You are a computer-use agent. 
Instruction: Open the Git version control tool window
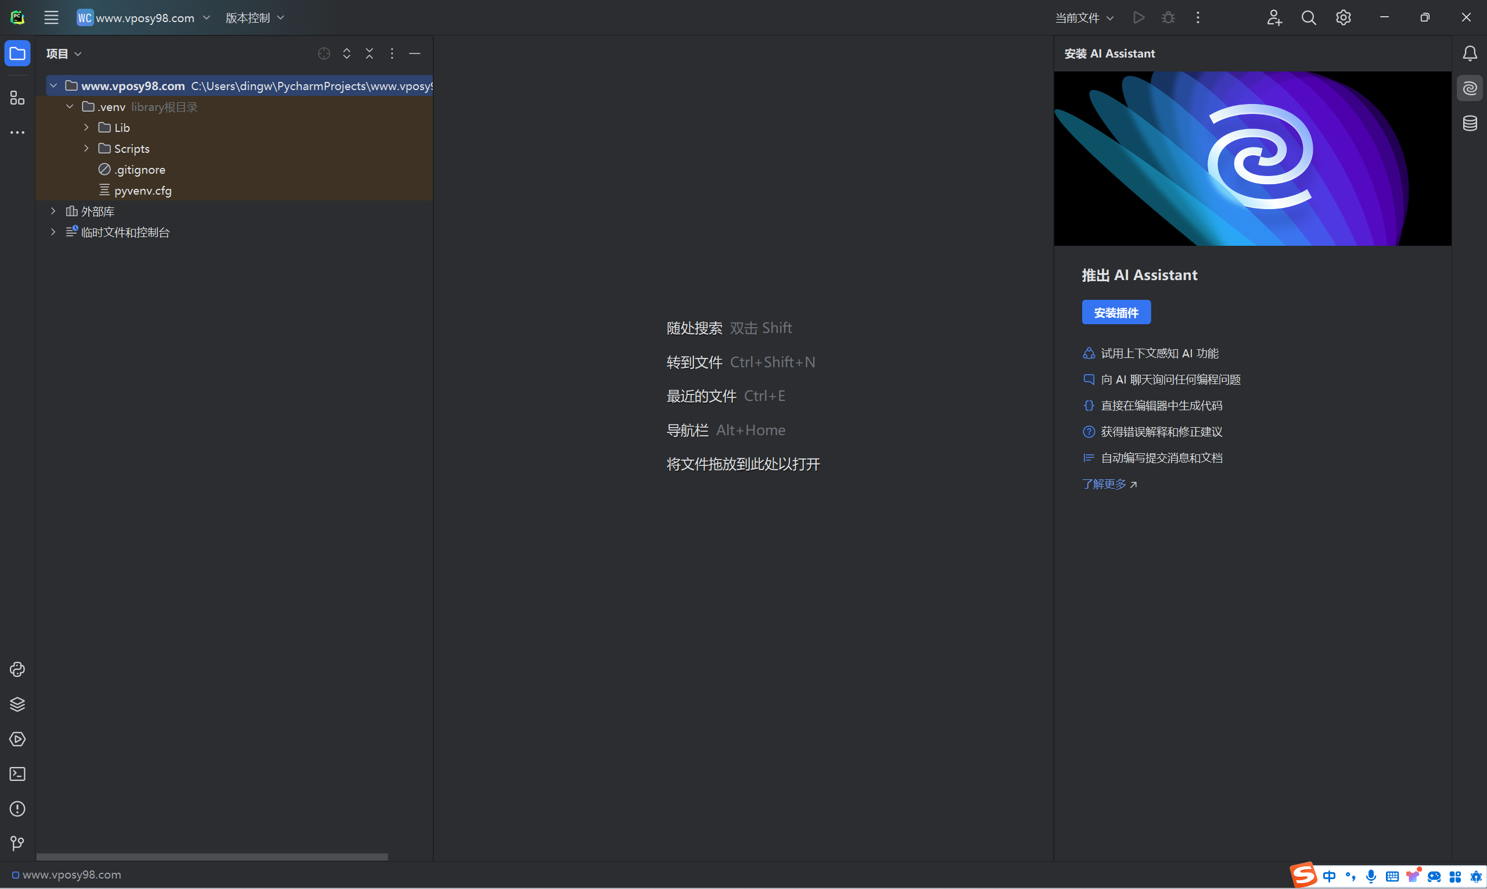pos(17,844)
